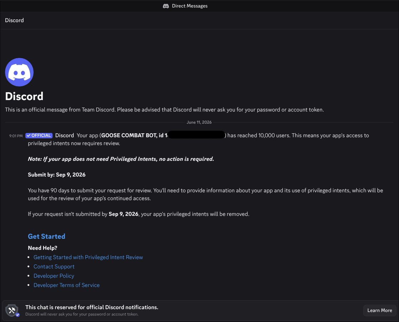Open the large Discord profile avatar
Viewport: 399px width, 322px height.
(x=19, y=72)
